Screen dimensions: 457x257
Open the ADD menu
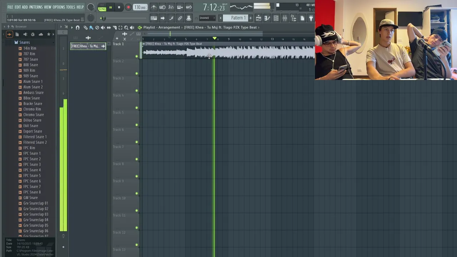point(25,7)
